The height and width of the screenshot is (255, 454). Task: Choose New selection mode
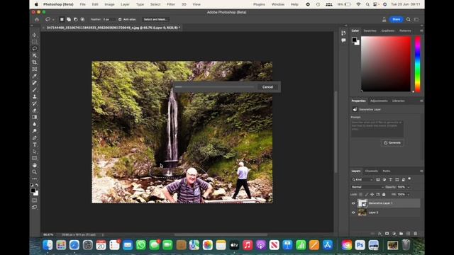point(62,19)
